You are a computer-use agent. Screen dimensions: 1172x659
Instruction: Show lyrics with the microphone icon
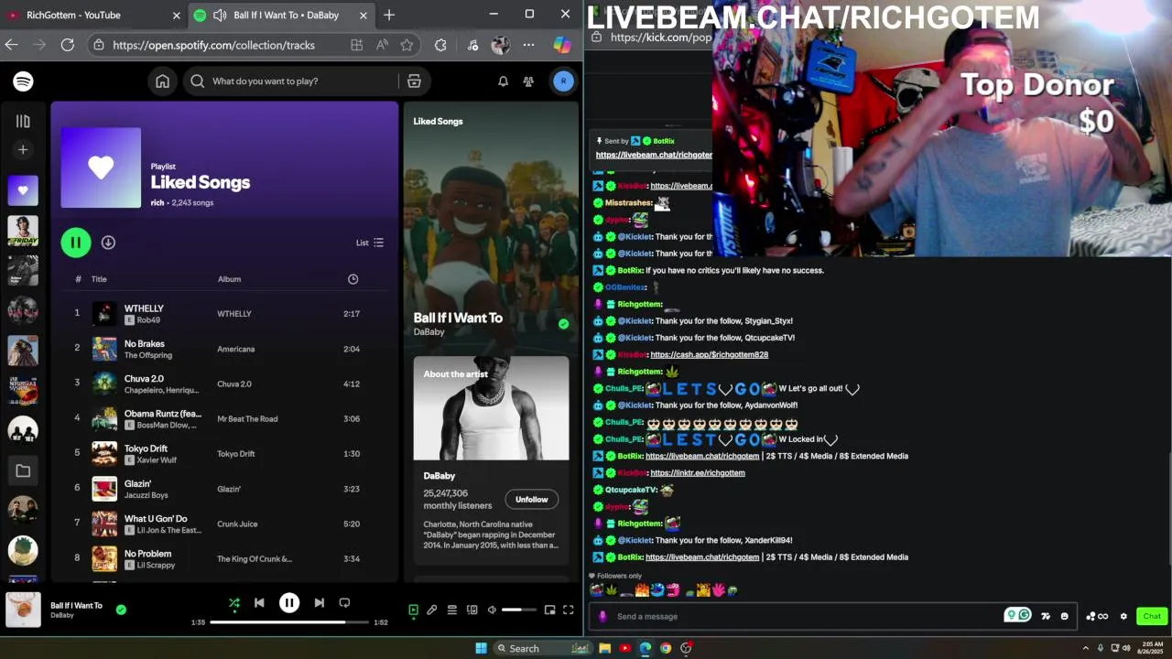(432, 610)
